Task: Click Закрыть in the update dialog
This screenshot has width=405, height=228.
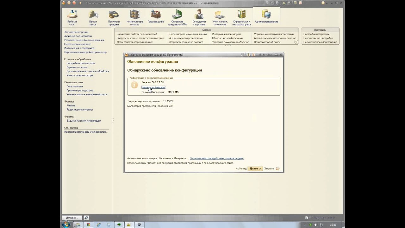Action: click(x=269, y=168)
